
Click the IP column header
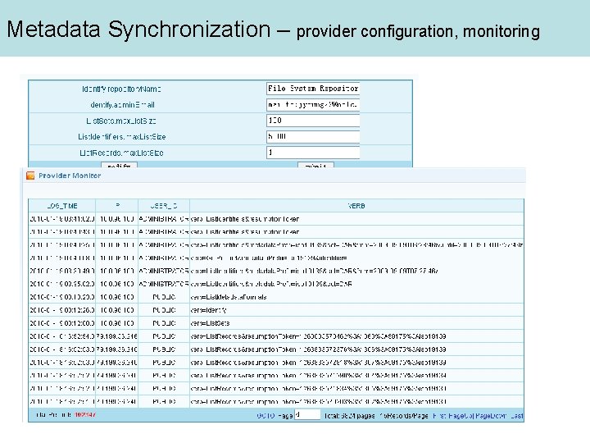click(117, 206)
